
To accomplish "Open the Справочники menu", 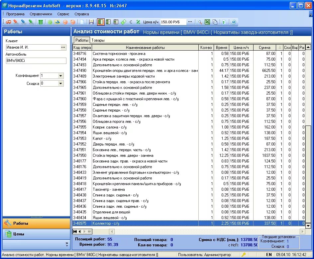I will [41, 14].
